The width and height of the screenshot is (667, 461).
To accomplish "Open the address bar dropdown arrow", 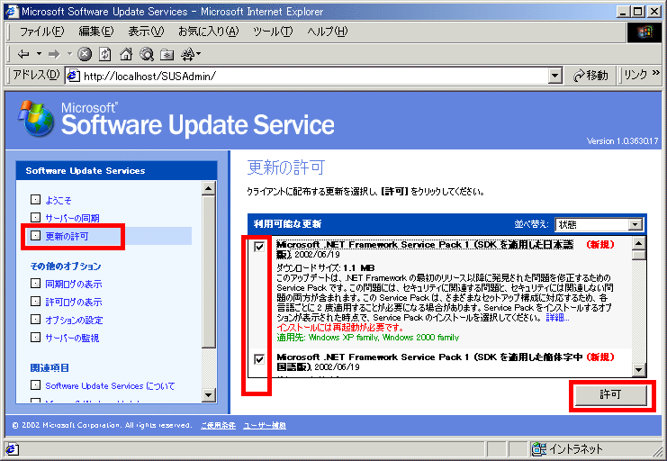I will tap(554, 76).
